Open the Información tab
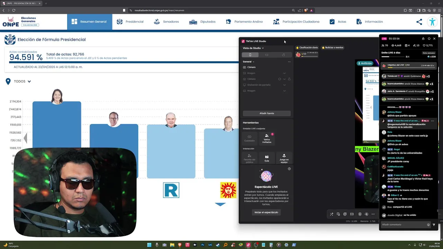Viewport: 443px width, 249px height. tap(369, 22)
